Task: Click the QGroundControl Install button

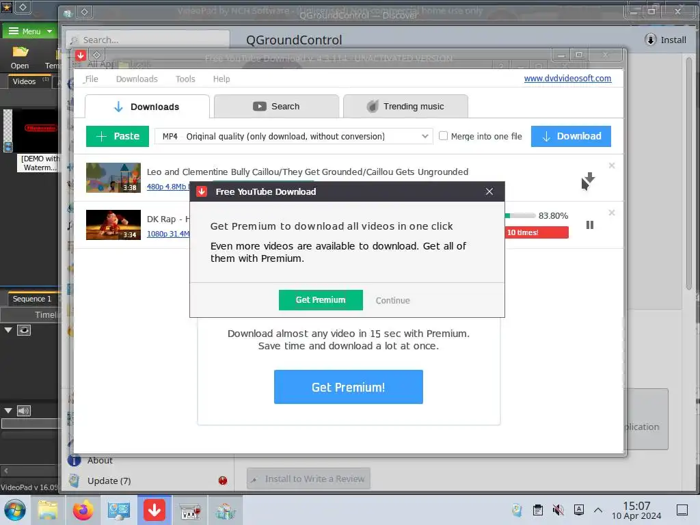Action: click(x=666, y=40)
